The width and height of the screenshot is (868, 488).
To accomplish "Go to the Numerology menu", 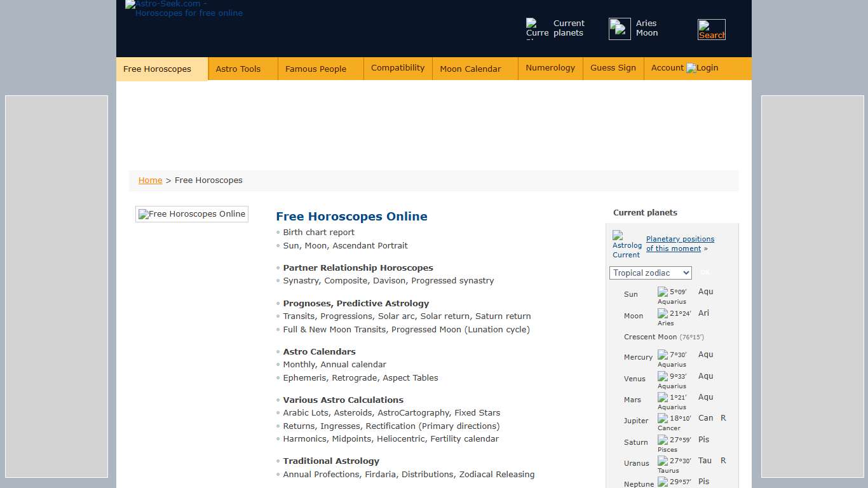I will pyautogui.click(x=550, y=68).
